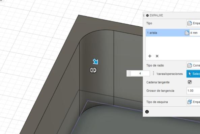This screenshot has height=134, width=200.
Task: Open the Tipo de esquina dropdown
Action: click(193, 102)
